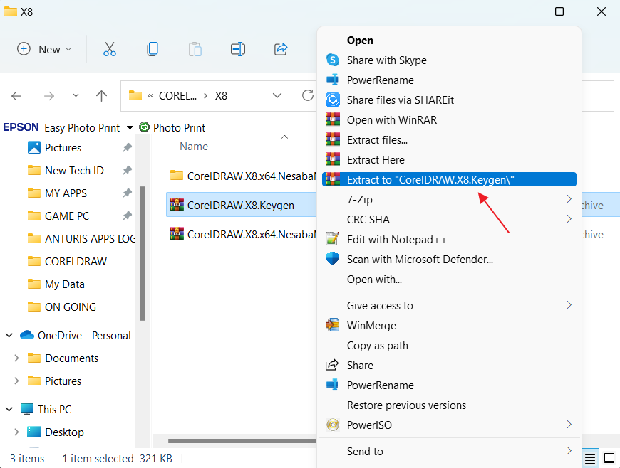This screenshot has height=468, width=620.
Task: Expand the Send to submenu
Action: pos(449,451)
